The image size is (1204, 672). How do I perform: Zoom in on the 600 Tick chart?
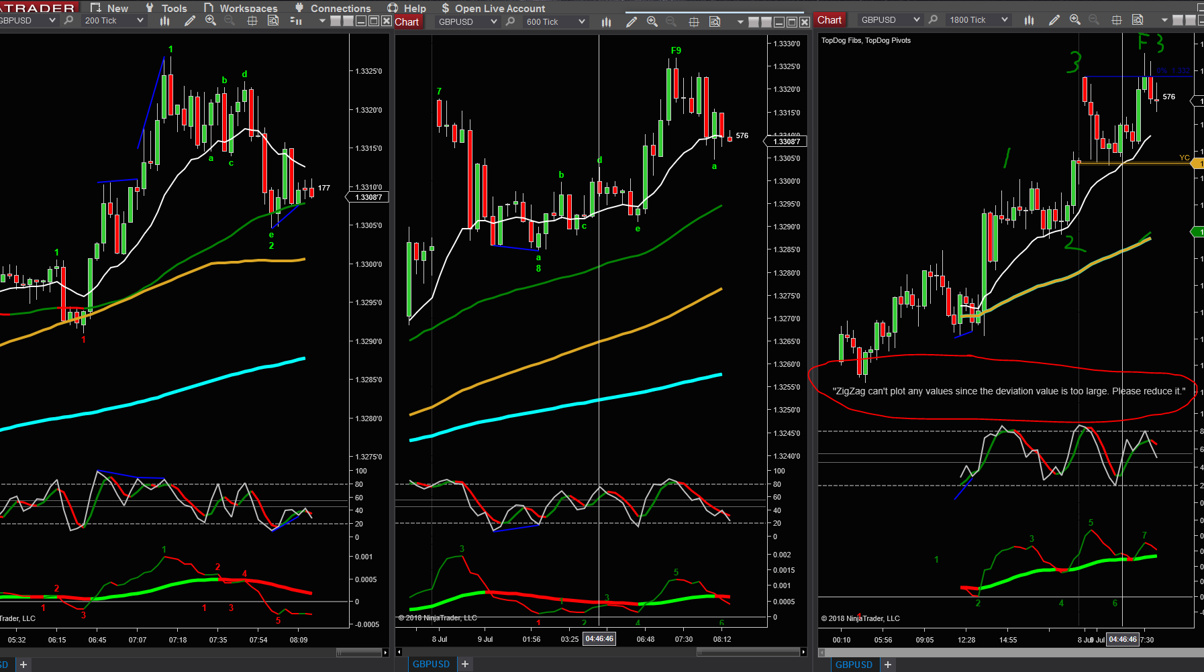652,22
